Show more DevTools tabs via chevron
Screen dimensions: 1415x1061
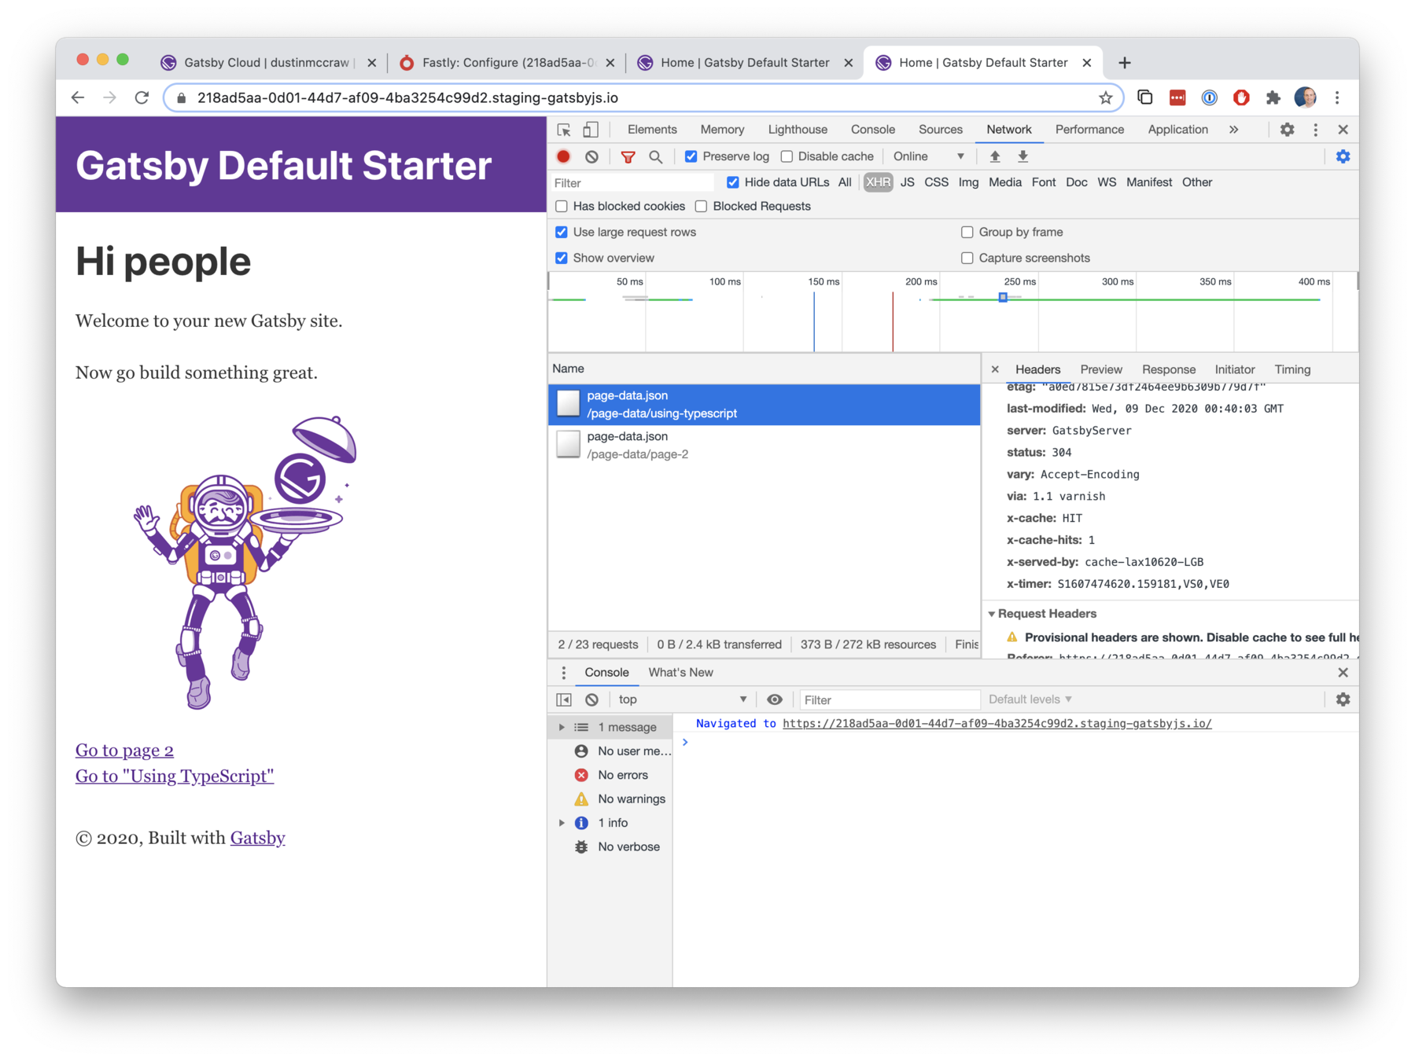[1233, 130]
